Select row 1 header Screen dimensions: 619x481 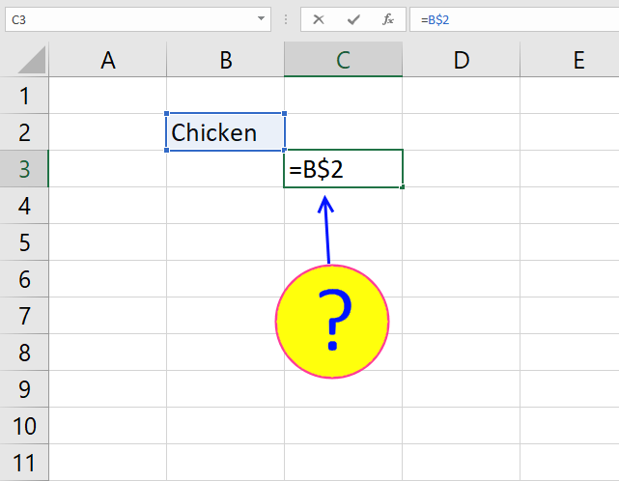point(24,96)
